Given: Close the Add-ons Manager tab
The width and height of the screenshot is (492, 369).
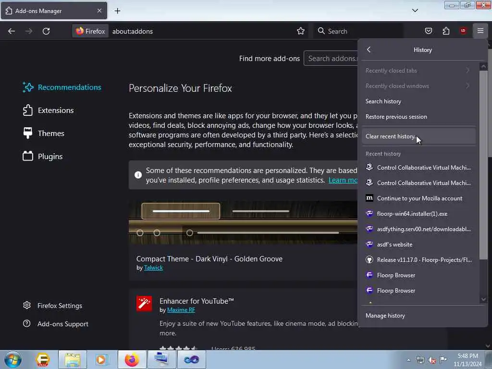Looking at the screenshot, I should (99, 11).
